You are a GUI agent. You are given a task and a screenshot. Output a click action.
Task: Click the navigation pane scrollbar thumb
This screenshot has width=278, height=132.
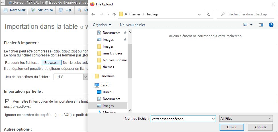tap(130, 61)
